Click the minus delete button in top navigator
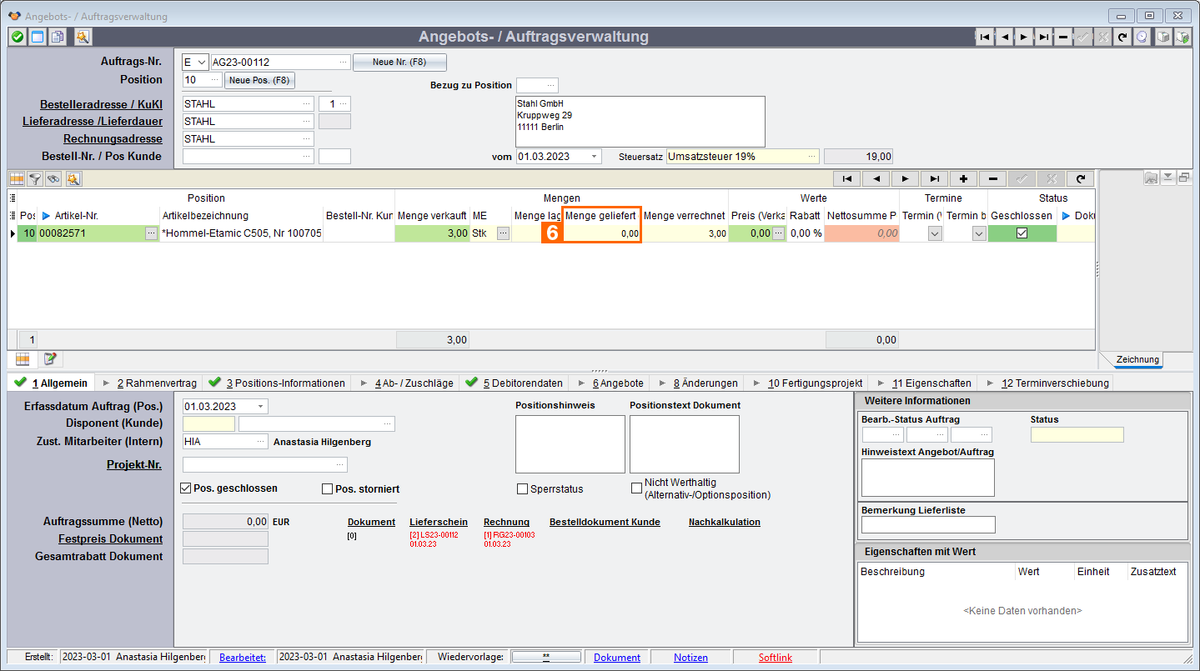This screenshot has height=671, width=1200. tap(1062, 37)
